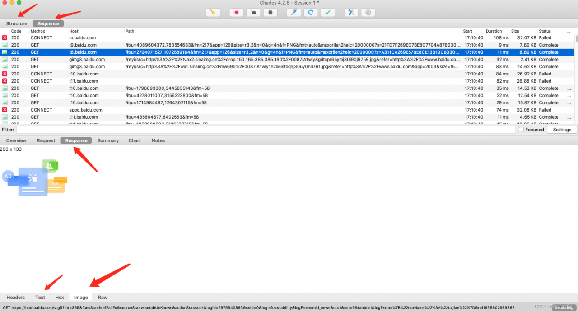Open the Response tab
Screen dimensions: 578x312
76,140
